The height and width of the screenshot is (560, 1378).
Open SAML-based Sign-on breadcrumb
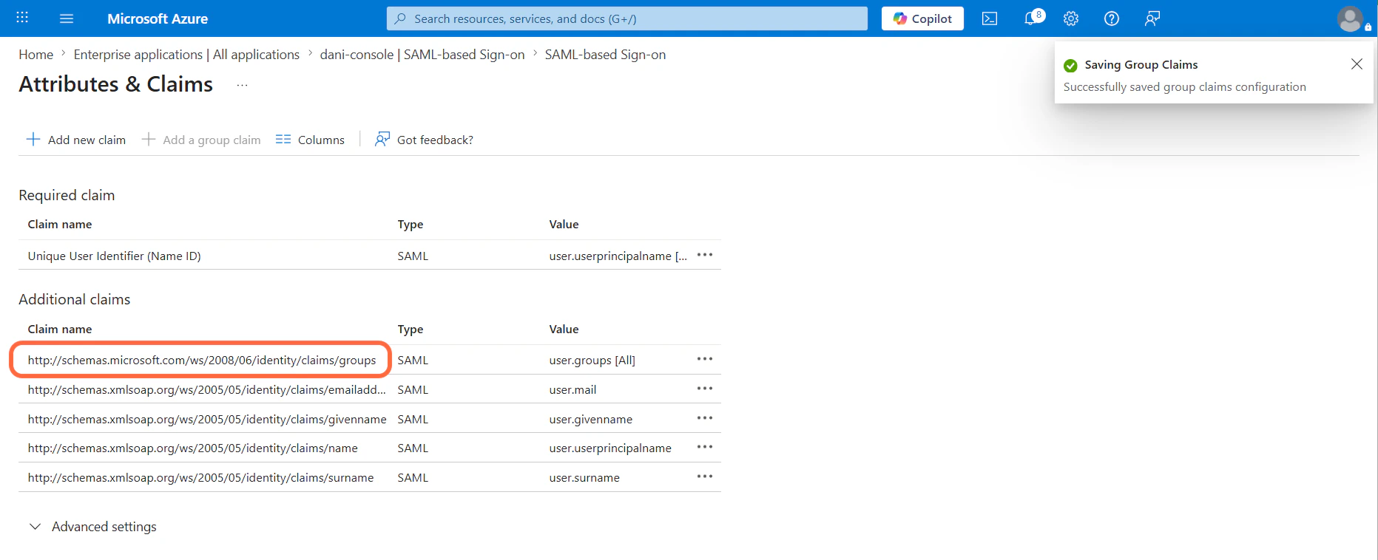(605, 55)
